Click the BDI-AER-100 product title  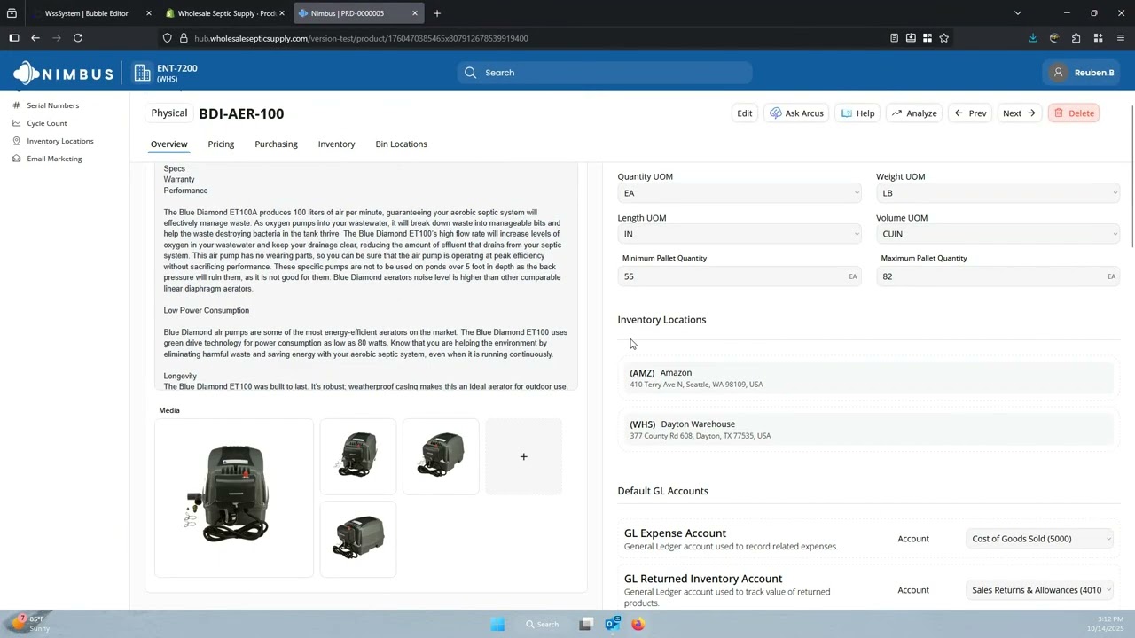point(241,113)
